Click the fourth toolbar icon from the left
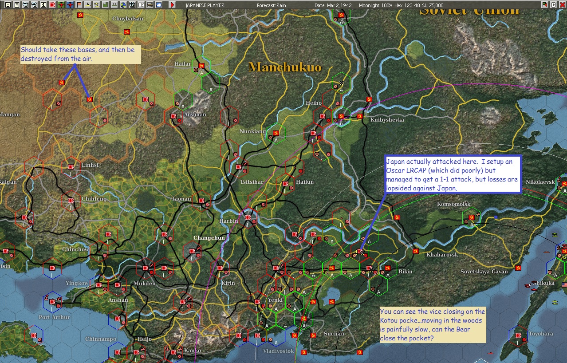Screen dimensions: 567x363 click(x=34, y=5)
